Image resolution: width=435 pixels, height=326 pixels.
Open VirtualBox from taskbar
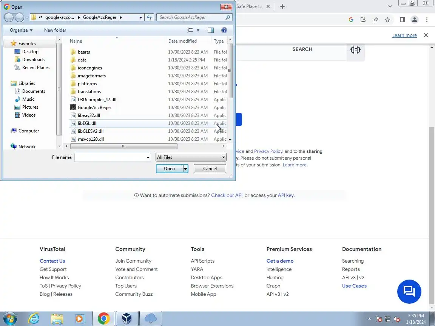coord(126,318)
